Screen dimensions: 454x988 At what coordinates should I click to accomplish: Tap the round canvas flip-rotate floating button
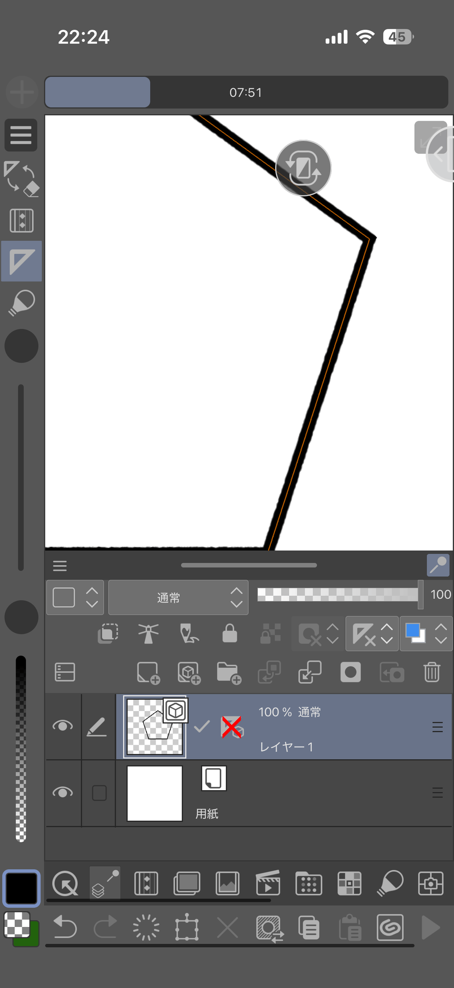pos(303,168)
